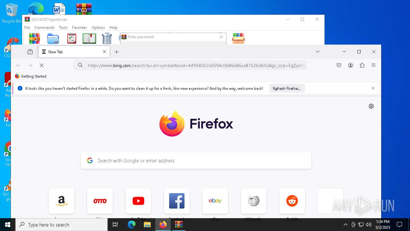410x231 pixels.
Task: Open New Tab personalize settings gear
Action: click(x=371, y=106)
